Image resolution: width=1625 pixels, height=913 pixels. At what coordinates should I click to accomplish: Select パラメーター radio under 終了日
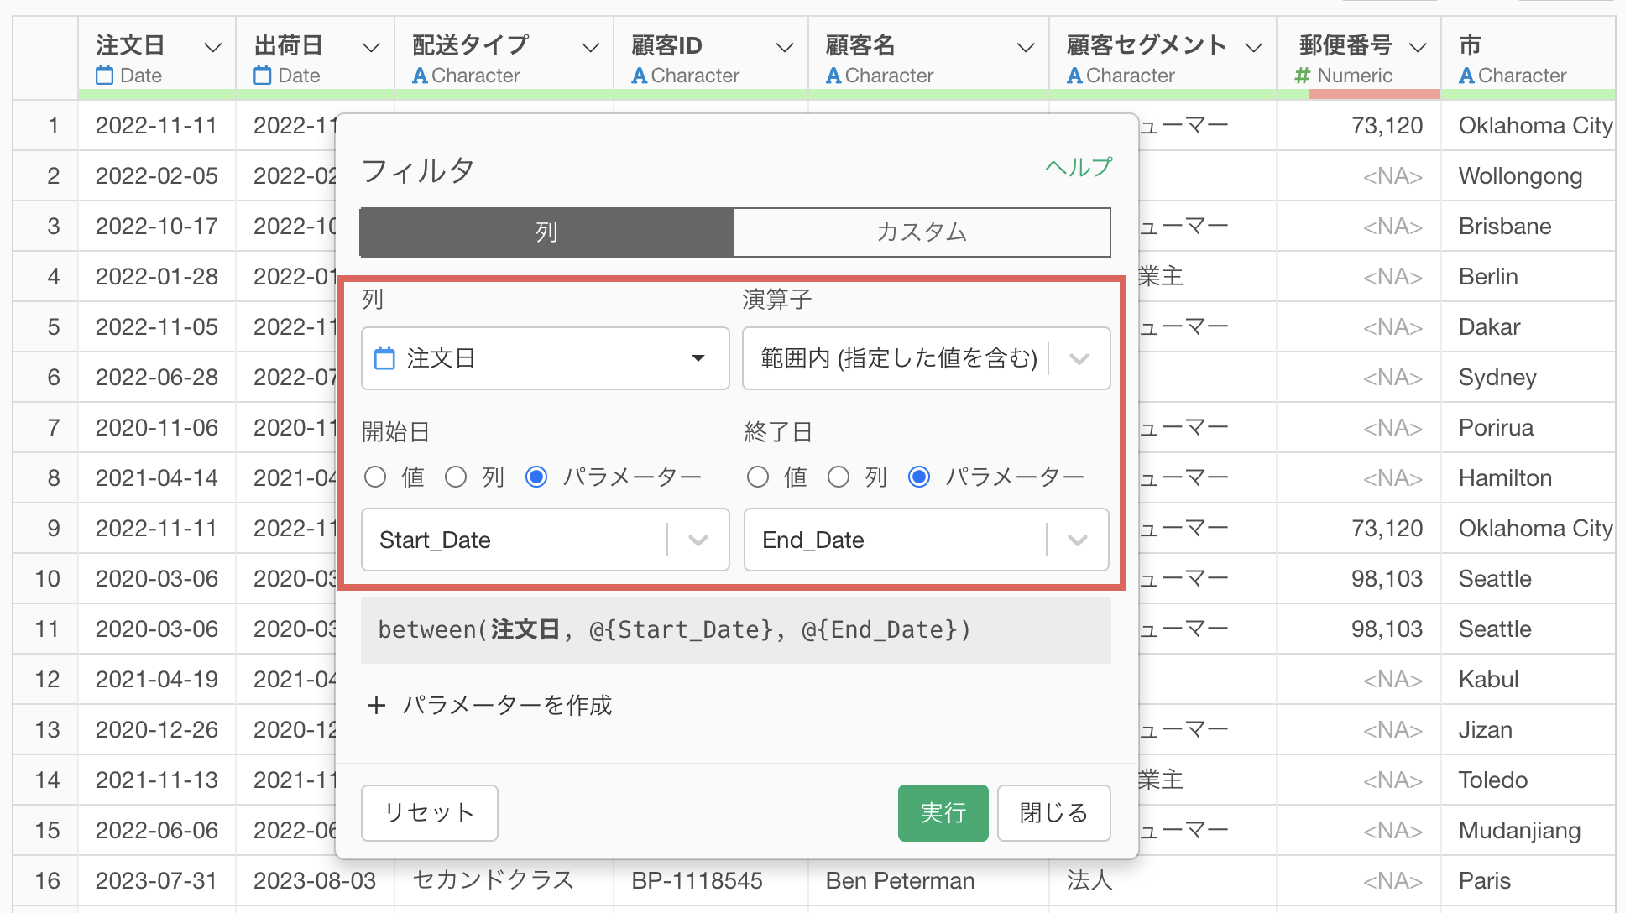click(919, 477)
